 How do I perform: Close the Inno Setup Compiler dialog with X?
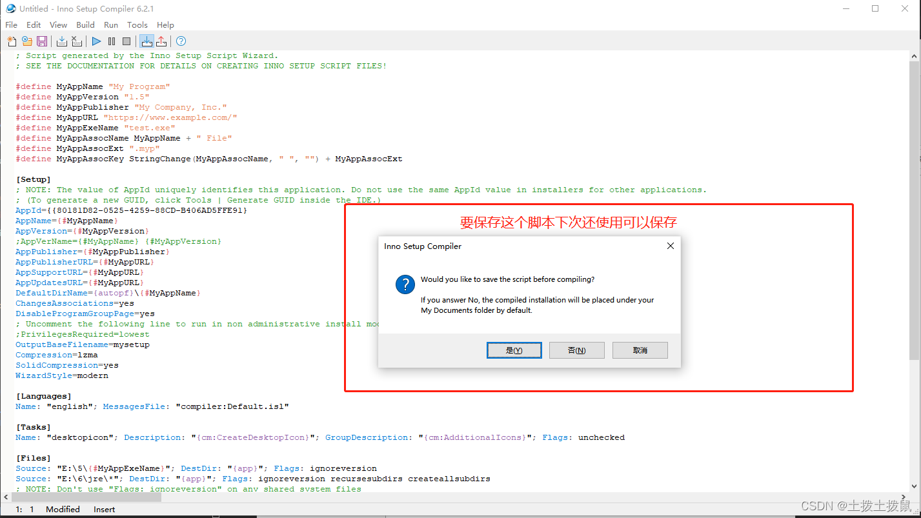click(x=670, y=246)
